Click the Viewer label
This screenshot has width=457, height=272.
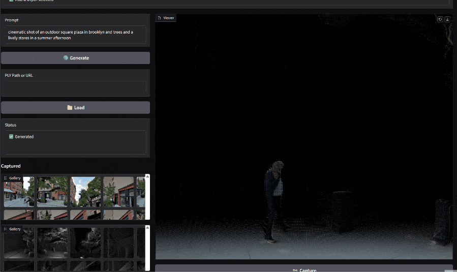168,18
